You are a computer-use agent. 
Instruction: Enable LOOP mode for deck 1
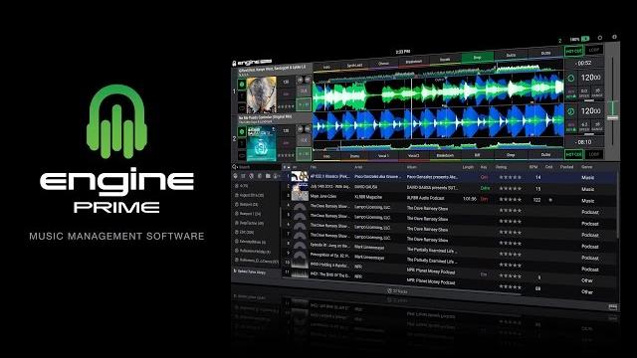coord(594,51)
